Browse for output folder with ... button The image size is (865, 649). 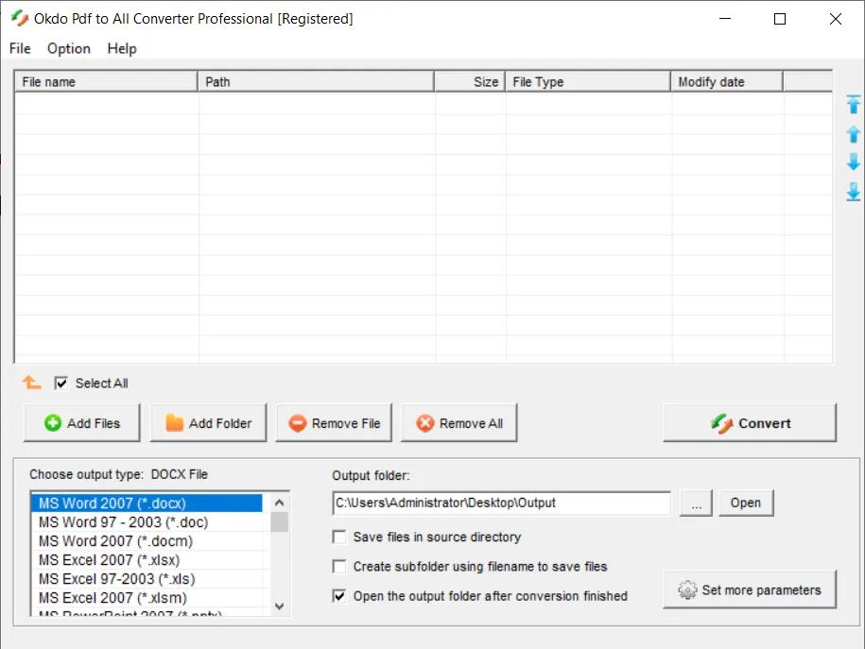[696, 503]
